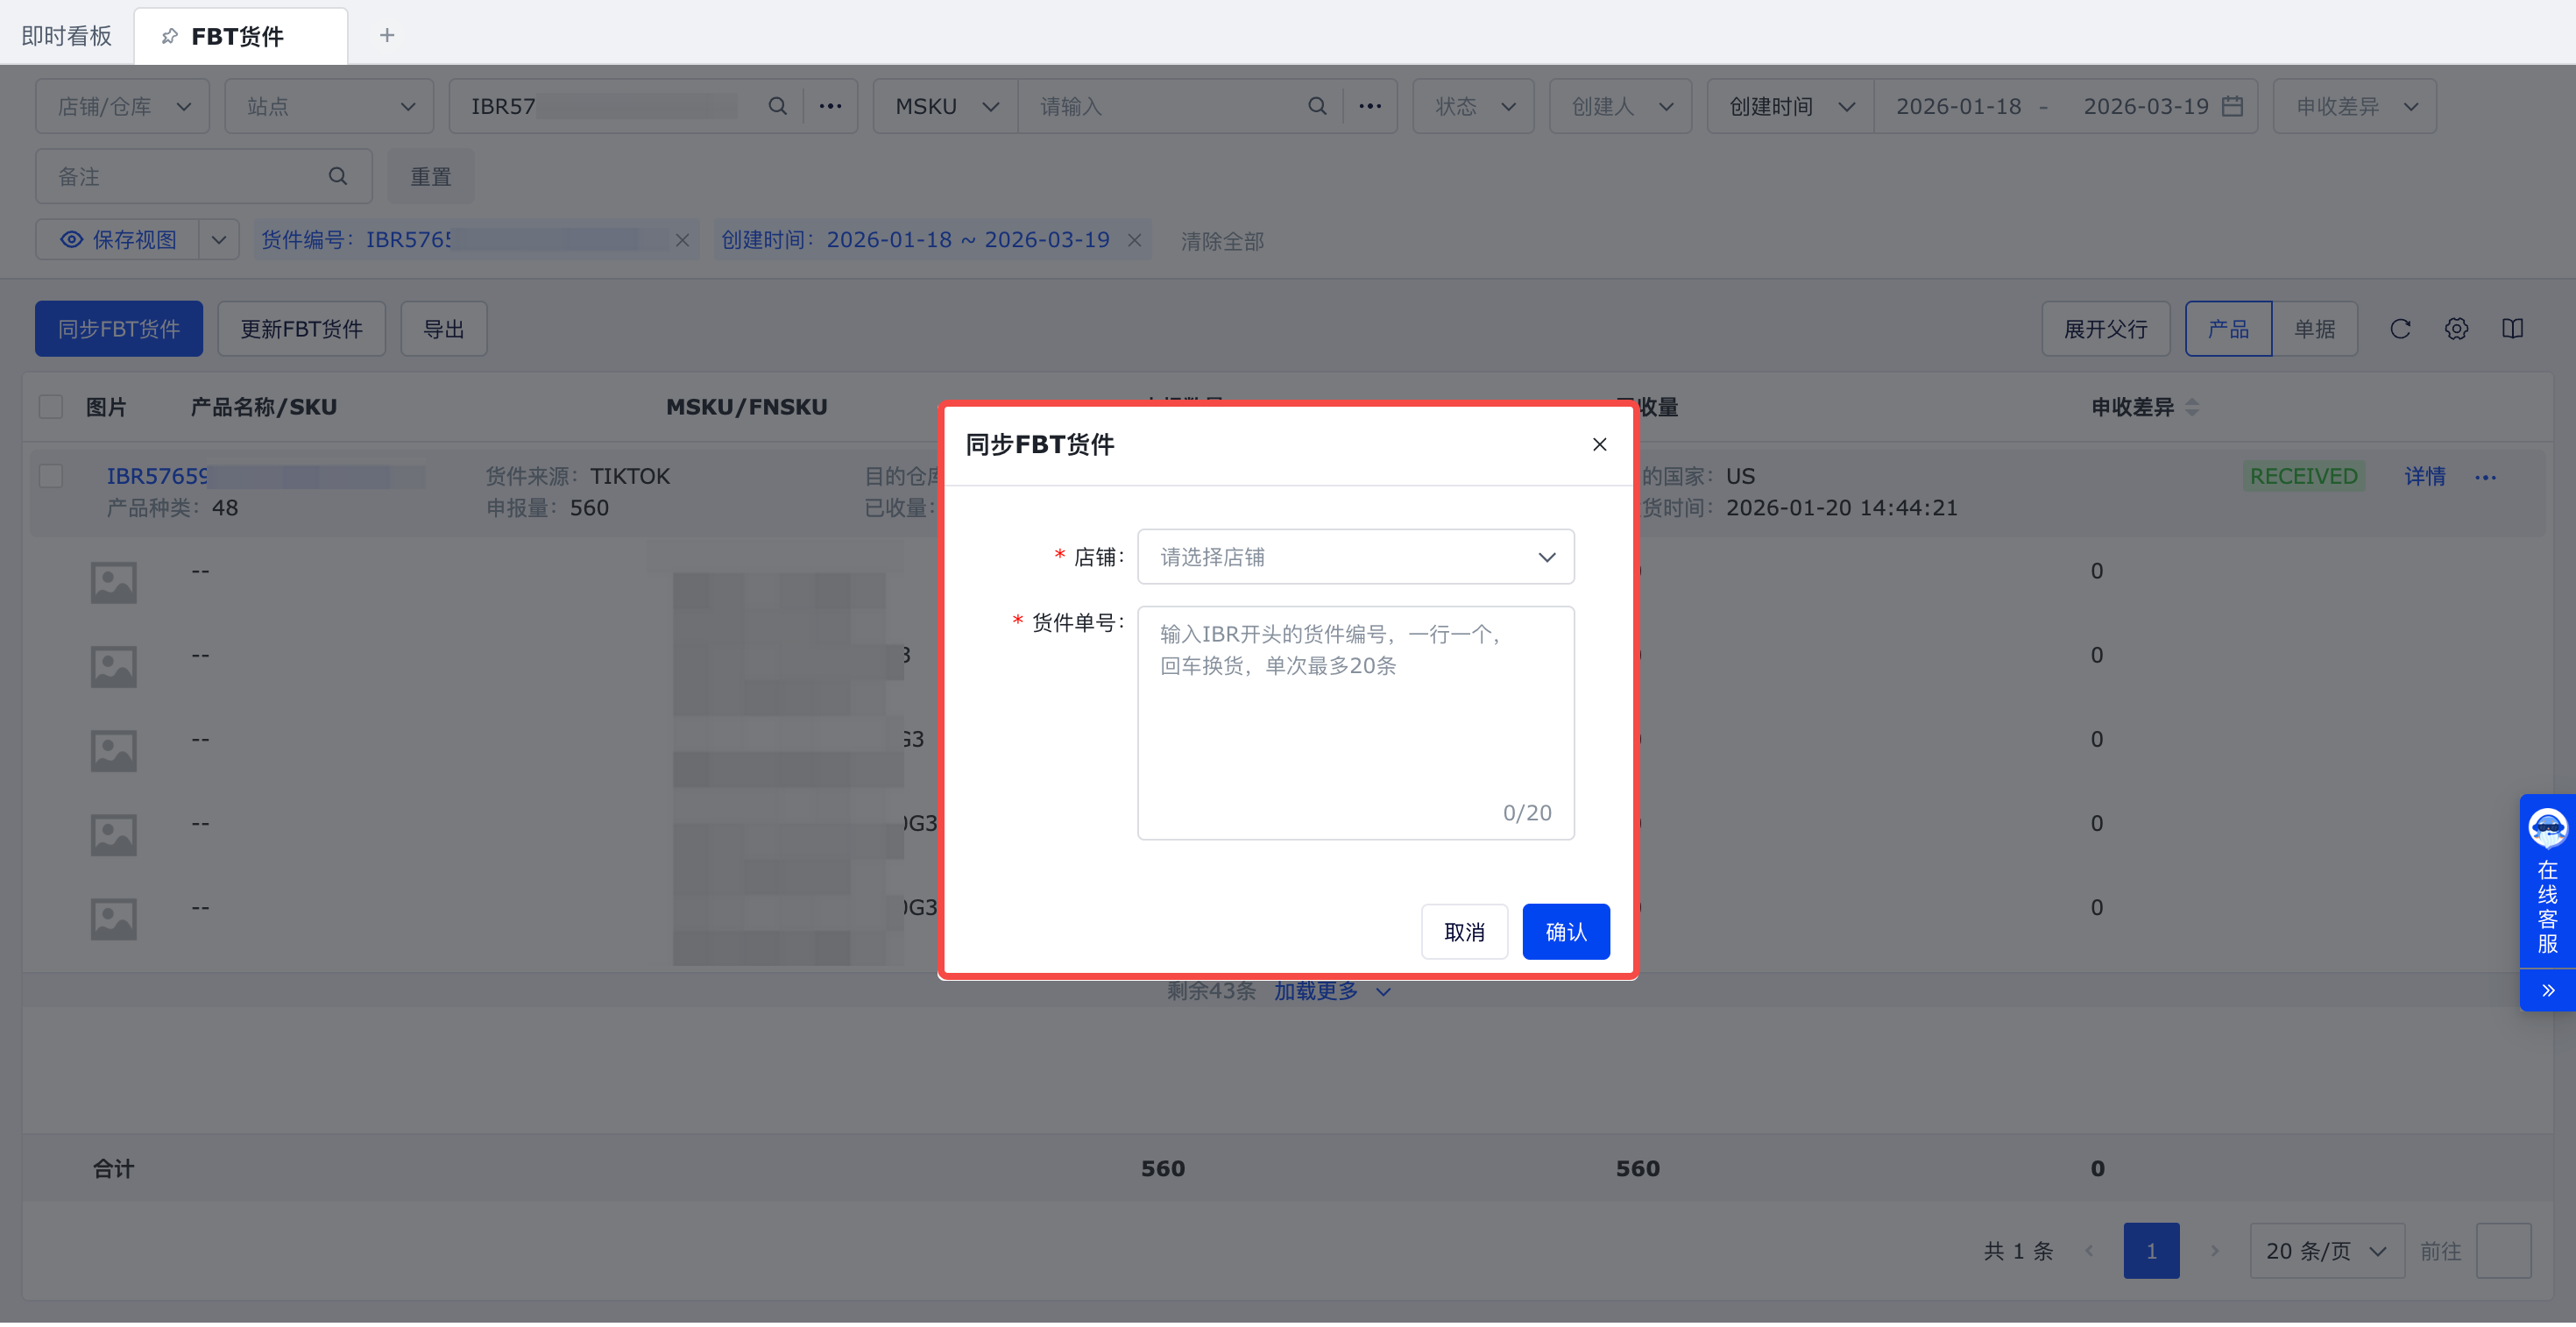Viewport: 2576px width, 1327px height.
Task: Select the FBT货件 tab
Action: pos(238,36)
